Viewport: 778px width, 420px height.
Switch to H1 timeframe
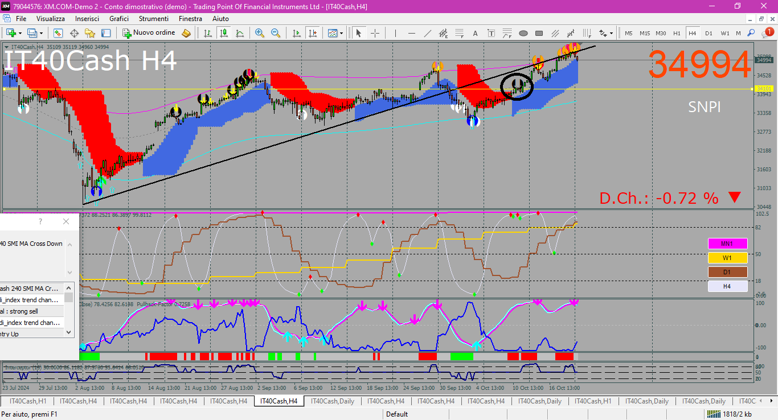click(x=677, y=33)
